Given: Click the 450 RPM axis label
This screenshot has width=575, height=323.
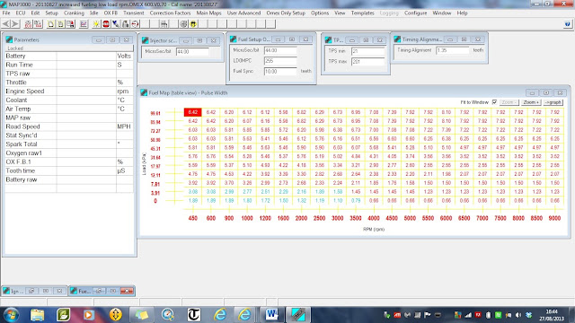Looking at the screenshot, I should (x=193, y=218).
